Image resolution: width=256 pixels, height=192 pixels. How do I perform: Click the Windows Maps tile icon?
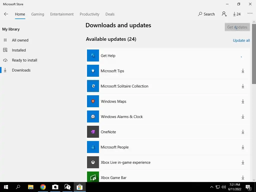(x=93, y=101)
